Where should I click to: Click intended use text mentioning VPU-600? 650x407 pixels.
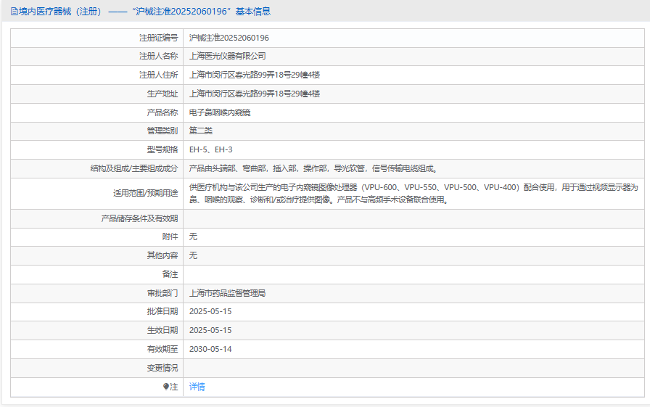[414, 194]
